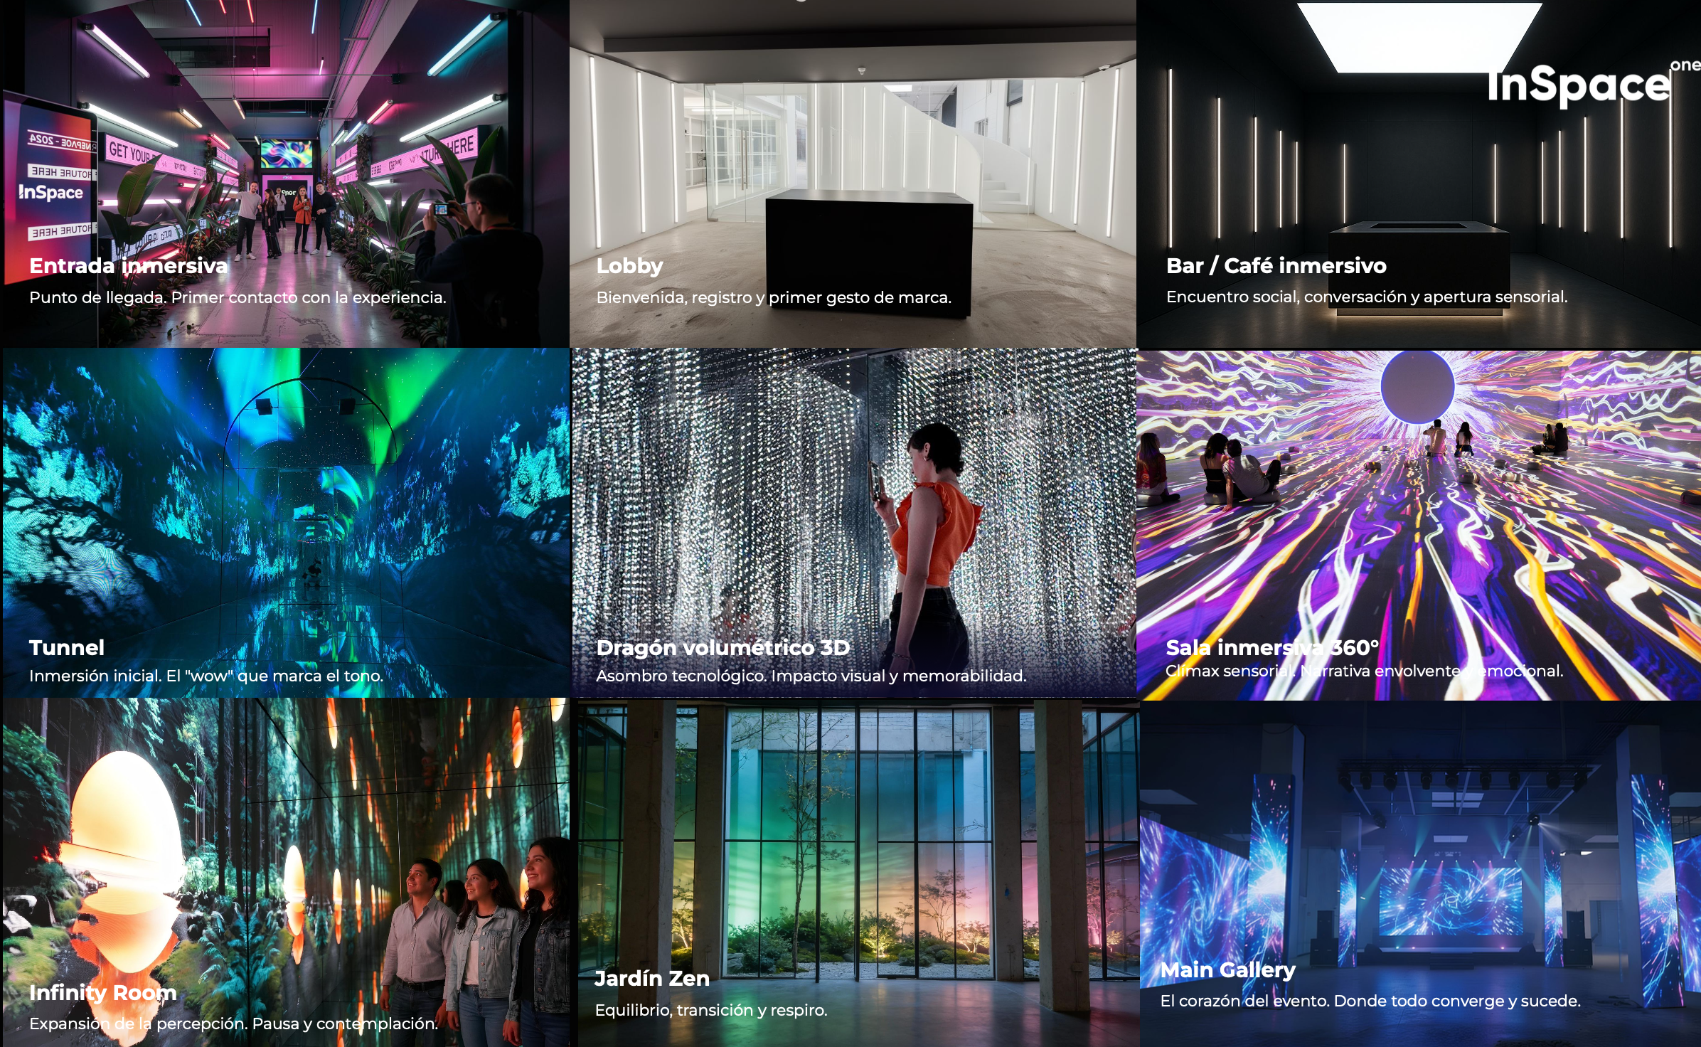This screenshot has height=1047, width=1701.
Task: Click the Bar / Café inmersivo heading
Action: 1276,266
